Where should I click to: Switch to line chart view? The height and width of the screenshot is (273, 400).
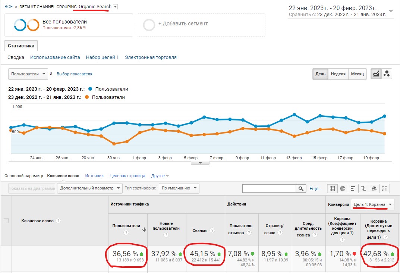[376, 74]
